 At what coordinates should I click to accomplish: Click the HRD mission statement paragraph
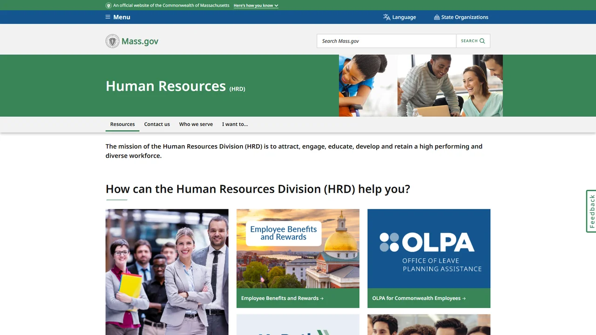point(294,151)
